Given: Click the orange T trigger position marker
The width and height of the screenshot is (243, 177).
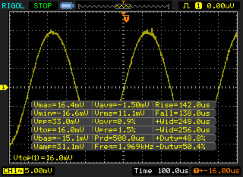Looking at the screenshot, I should 126,19.
